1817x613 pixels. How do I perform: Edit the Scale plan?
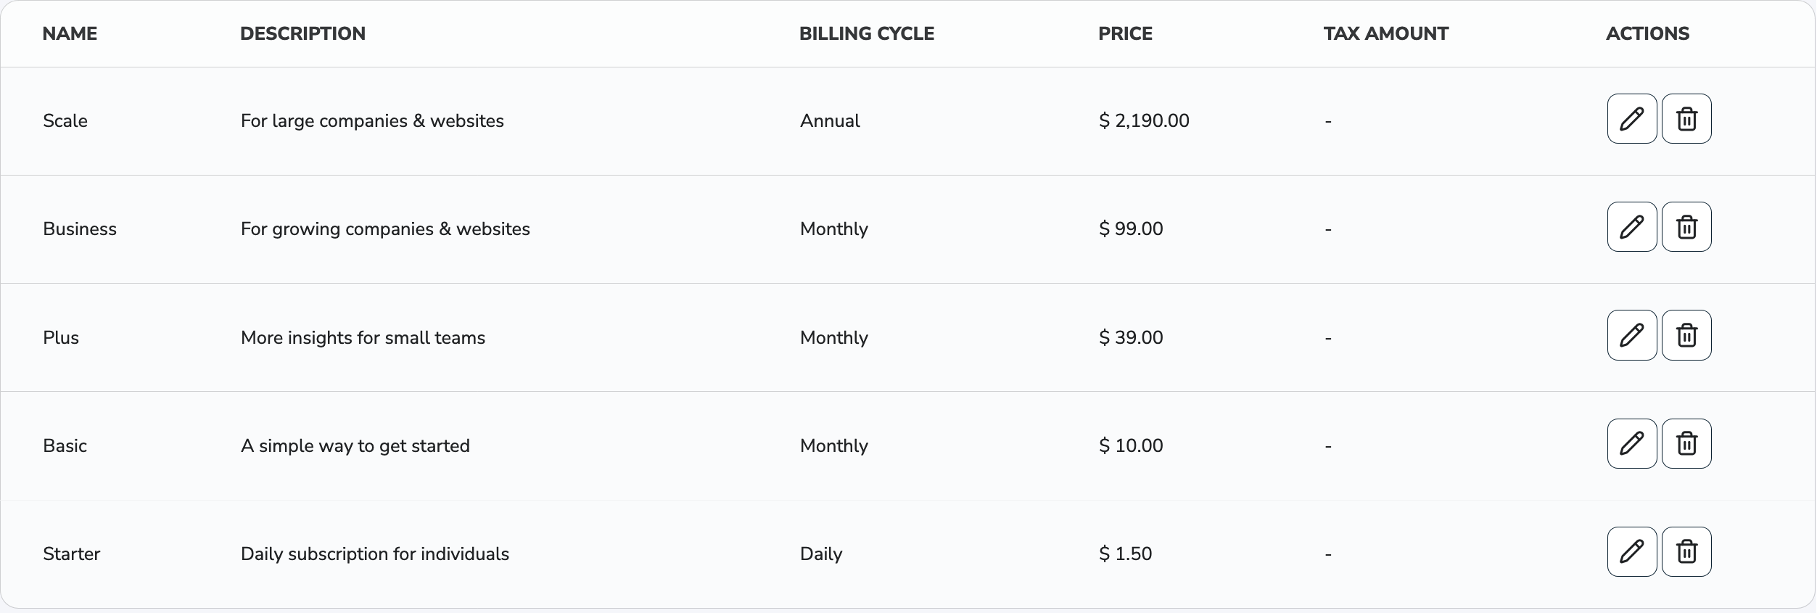1631,119
